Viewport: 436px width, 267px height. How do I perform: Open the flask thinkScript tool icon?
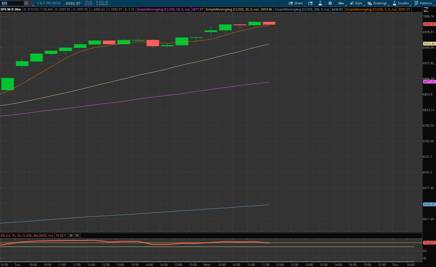point(320,3)
